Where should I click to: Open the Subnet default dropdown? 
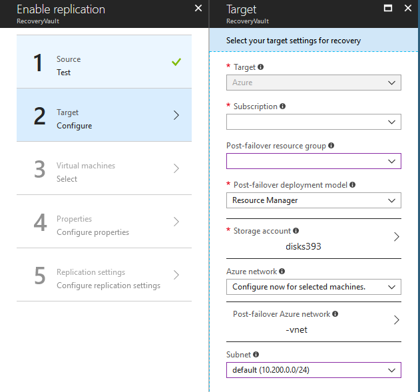[314, 370]
